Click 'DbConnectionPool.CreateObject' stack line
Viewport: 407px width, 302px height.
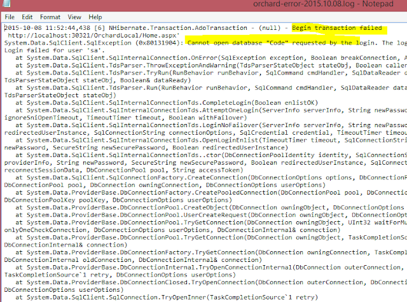[211, 207]
